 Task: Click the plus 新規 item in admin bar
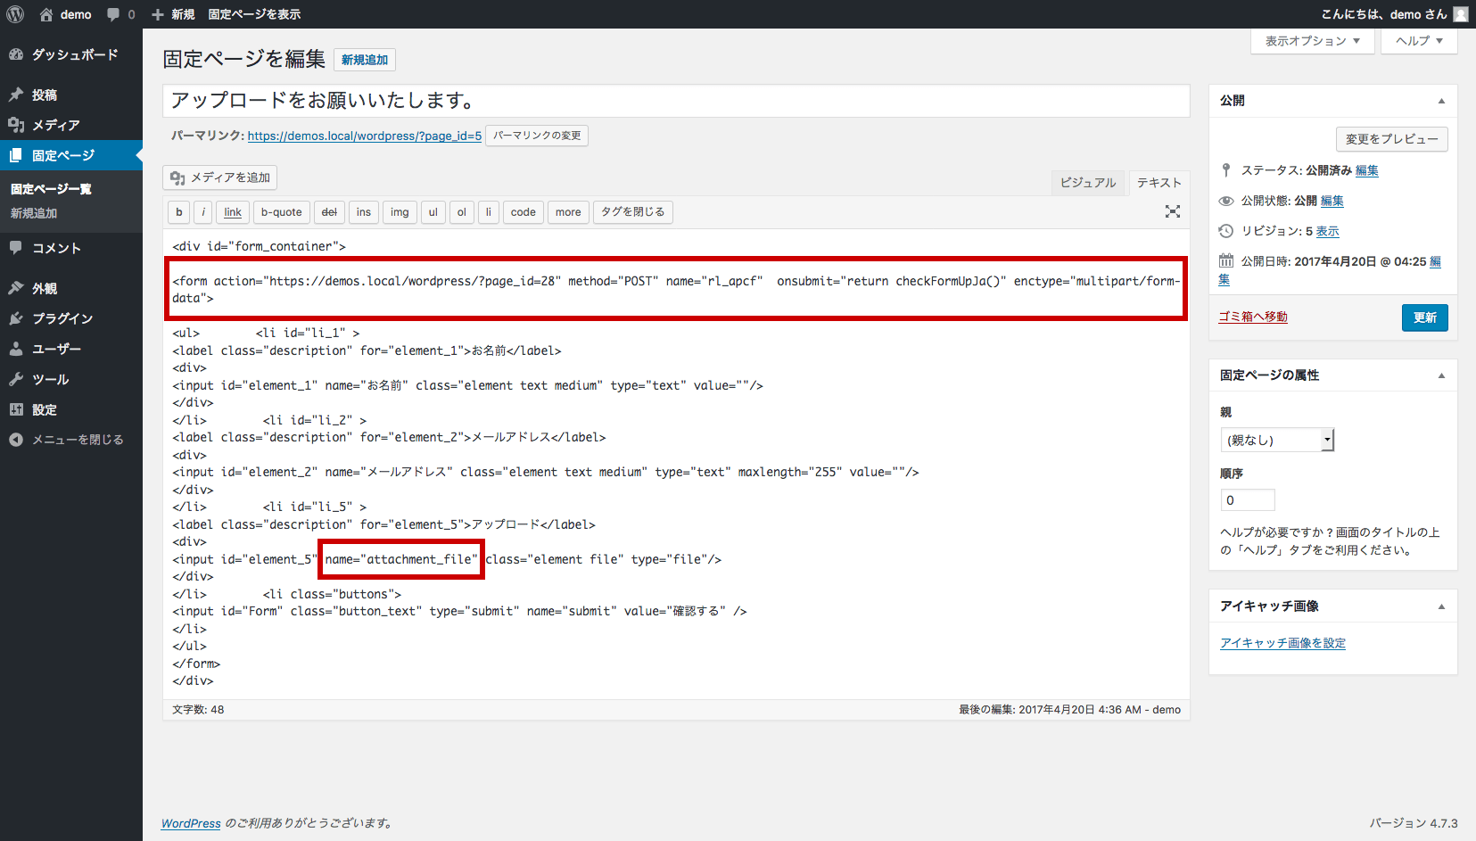click(173, 14)
